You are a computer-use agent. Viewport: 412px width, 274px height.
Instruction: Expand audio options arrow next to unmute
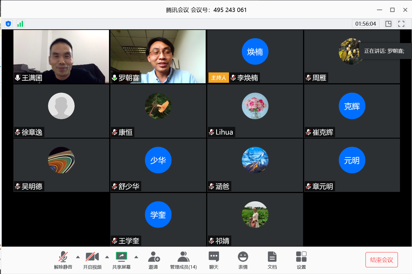[x=78, y=257]
